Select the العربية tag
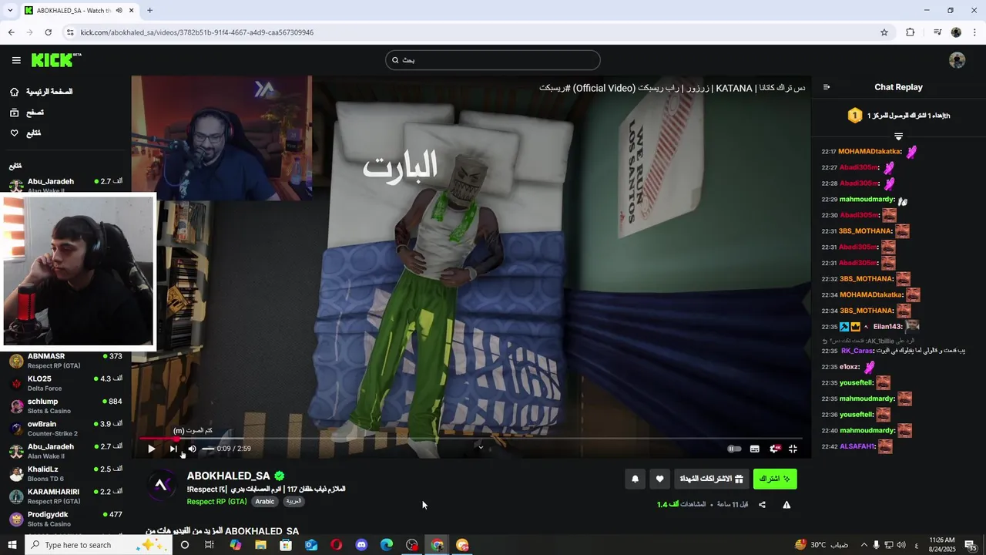986x555 pixels. pos(293,501)
